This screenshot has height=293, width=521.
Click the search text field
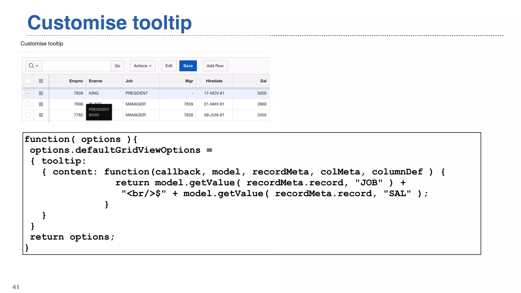click(77, 66)
